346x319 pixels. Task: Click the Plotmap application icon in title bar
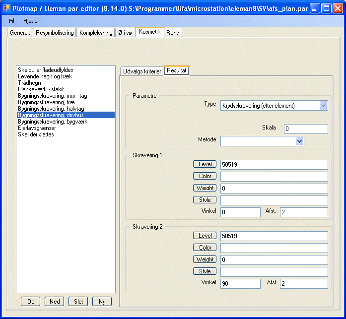[x=7, y=8]
